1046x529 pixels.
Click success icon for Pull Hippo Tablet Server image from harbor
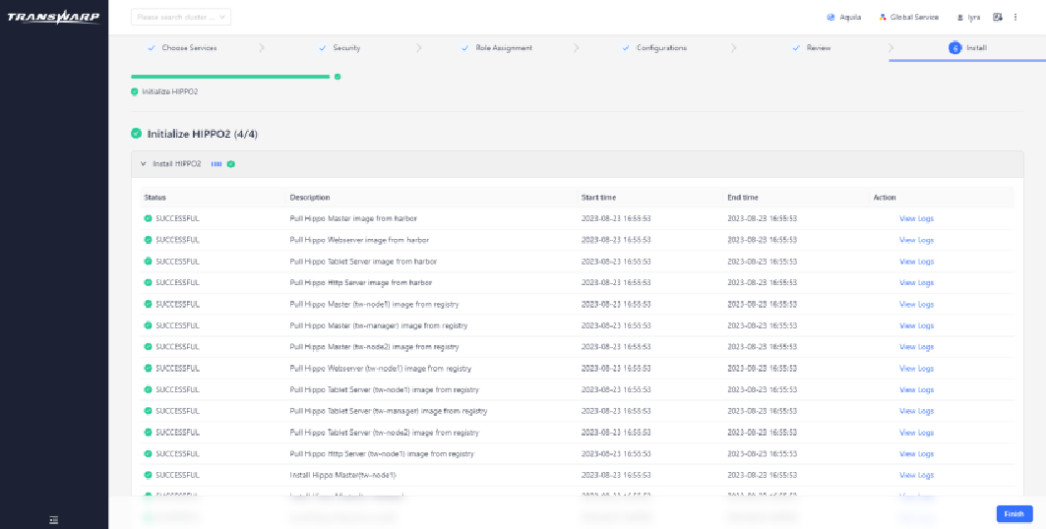[148, 262]
